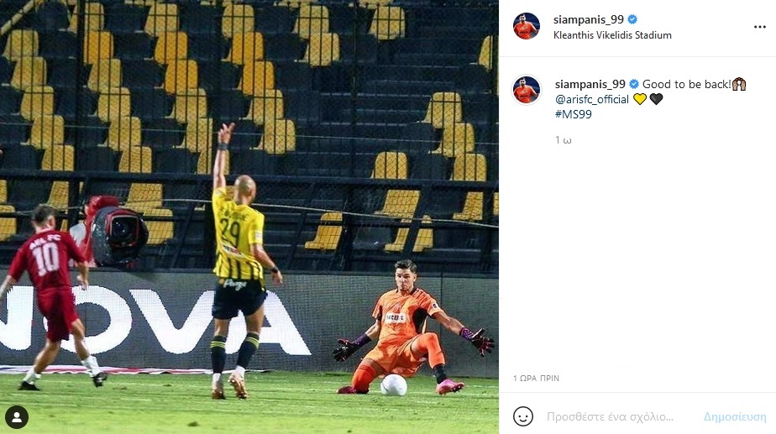Open siampanis_99 profile from header username
Image resolution: width=776 pixels, height=434 pixels.
(x=589, y=20)
